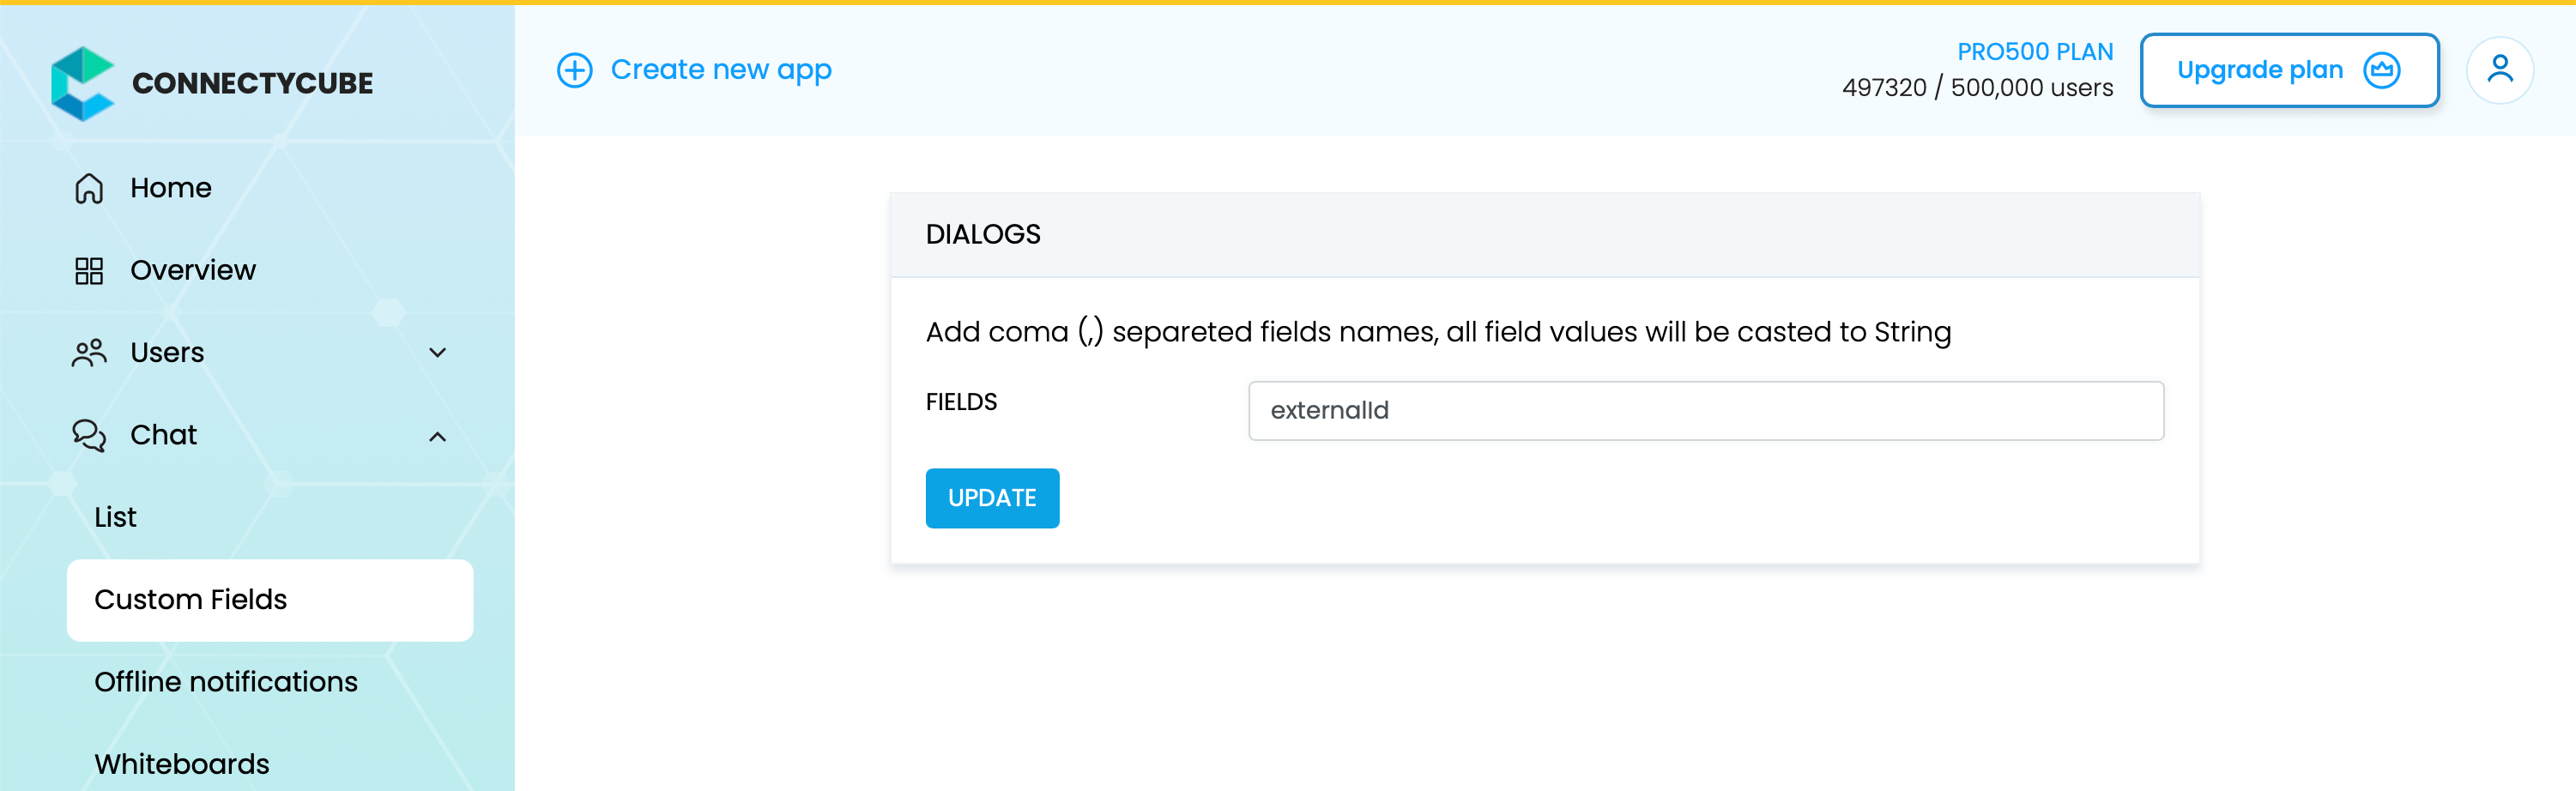Screen dimensions: 2576x791
Task: Click the Overview grid icon
Action: point(89,269)
